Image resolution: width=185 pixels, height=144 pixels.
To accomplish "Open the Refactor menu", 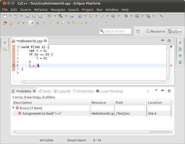I will (x=41, y=10).
